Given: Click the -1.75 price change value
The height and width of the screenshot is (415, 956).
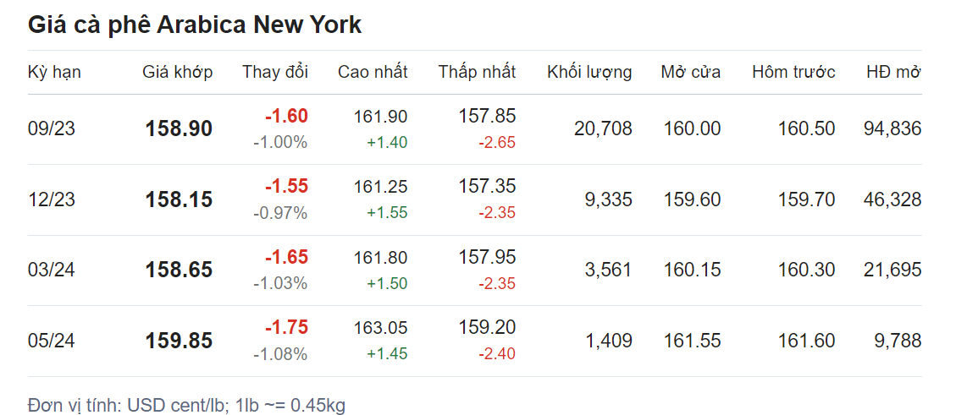Looking at the screenshot, I should click(x=286, y=328).
